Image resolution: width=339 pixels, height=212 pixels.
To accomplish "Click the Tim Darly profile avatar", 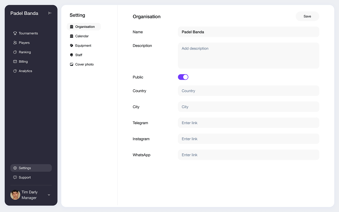I will pos(15,195).
